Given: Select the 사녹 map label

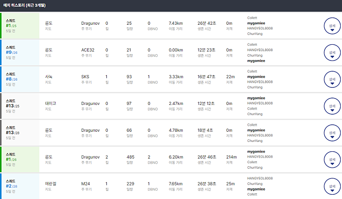Looking at the screenshot, I should (x=49, y=76).
